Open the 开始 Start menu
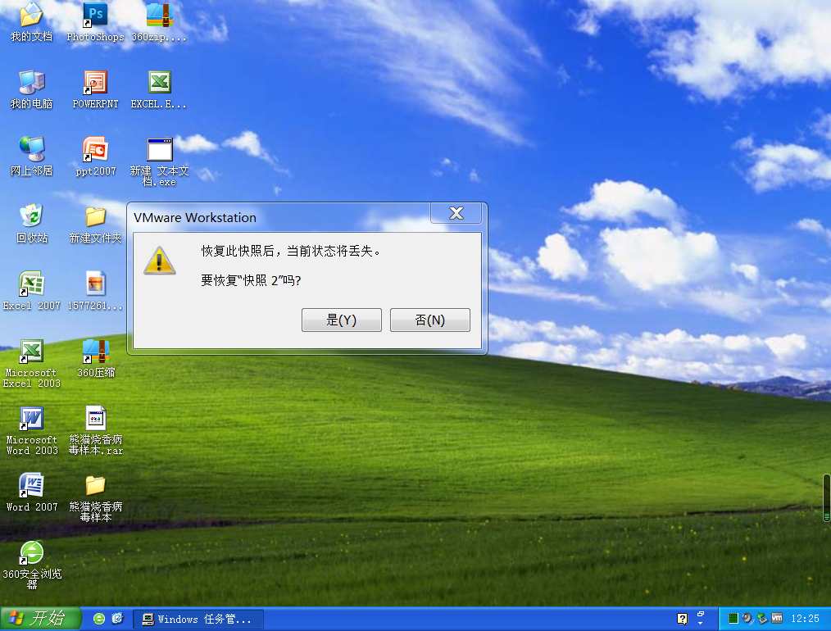The image size is (831, 631). point(41,618)
